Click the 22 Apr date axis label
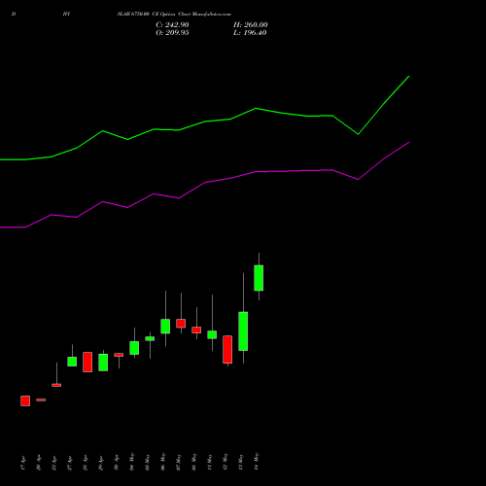The image size is (486, 486). (x=54, y=463)
